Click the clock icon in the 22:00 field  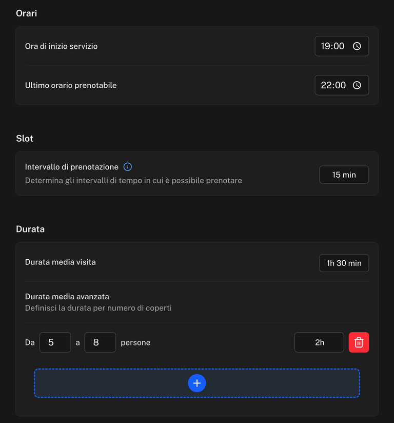pos(357,85)
